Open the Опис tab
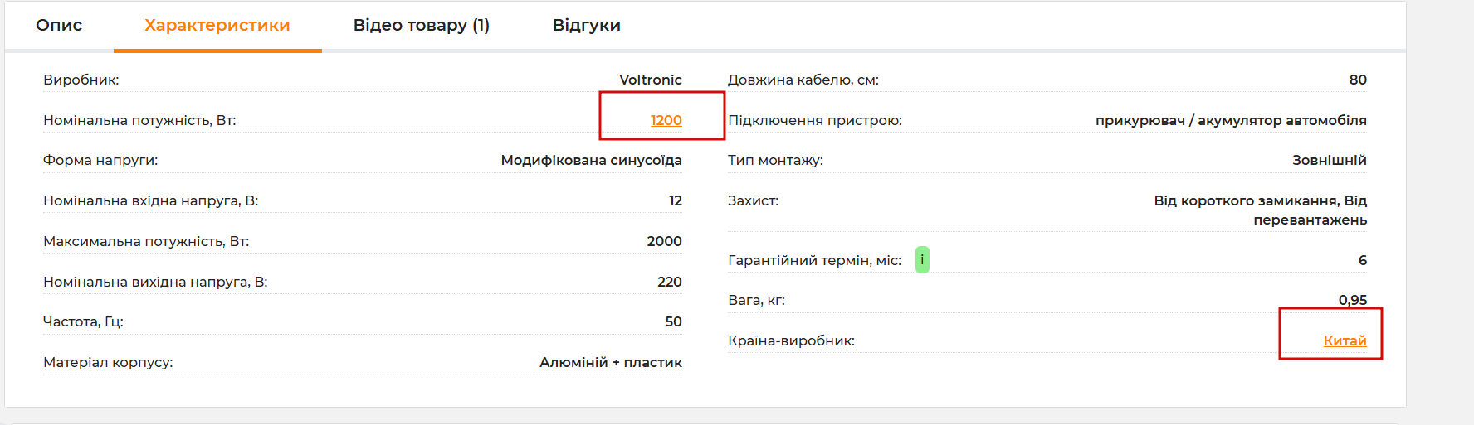Screen dimensions: 1474x425 click(x=59, y=25)
